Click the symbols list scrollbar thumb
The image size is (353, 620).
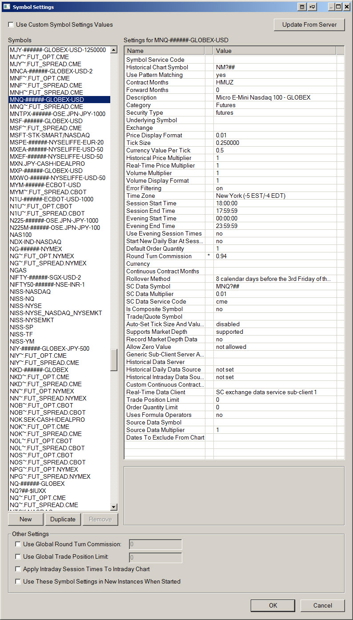[x=114, y=360]
